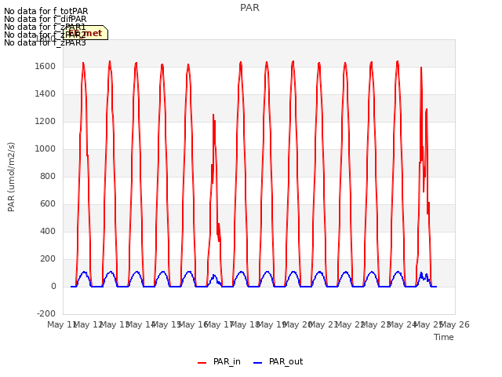Click the -200 y-axis tick label

(46, 313)
